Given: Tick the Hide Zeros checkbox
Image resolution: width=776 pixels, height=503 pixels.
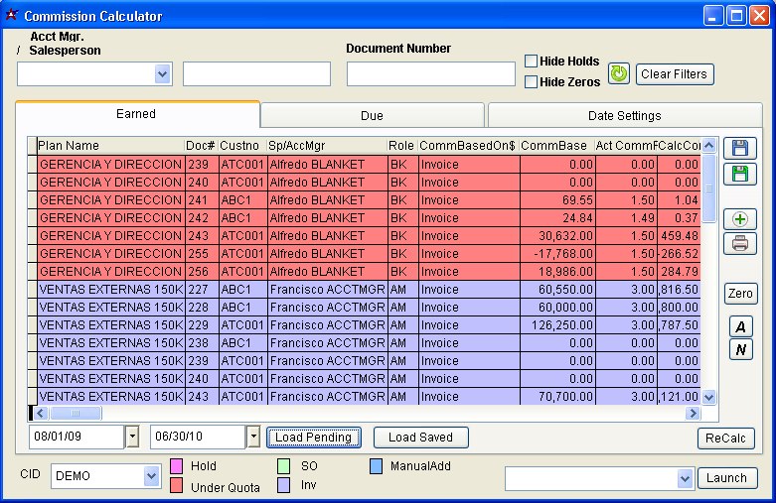Looking at the screenshot, I should pos(532,81).
